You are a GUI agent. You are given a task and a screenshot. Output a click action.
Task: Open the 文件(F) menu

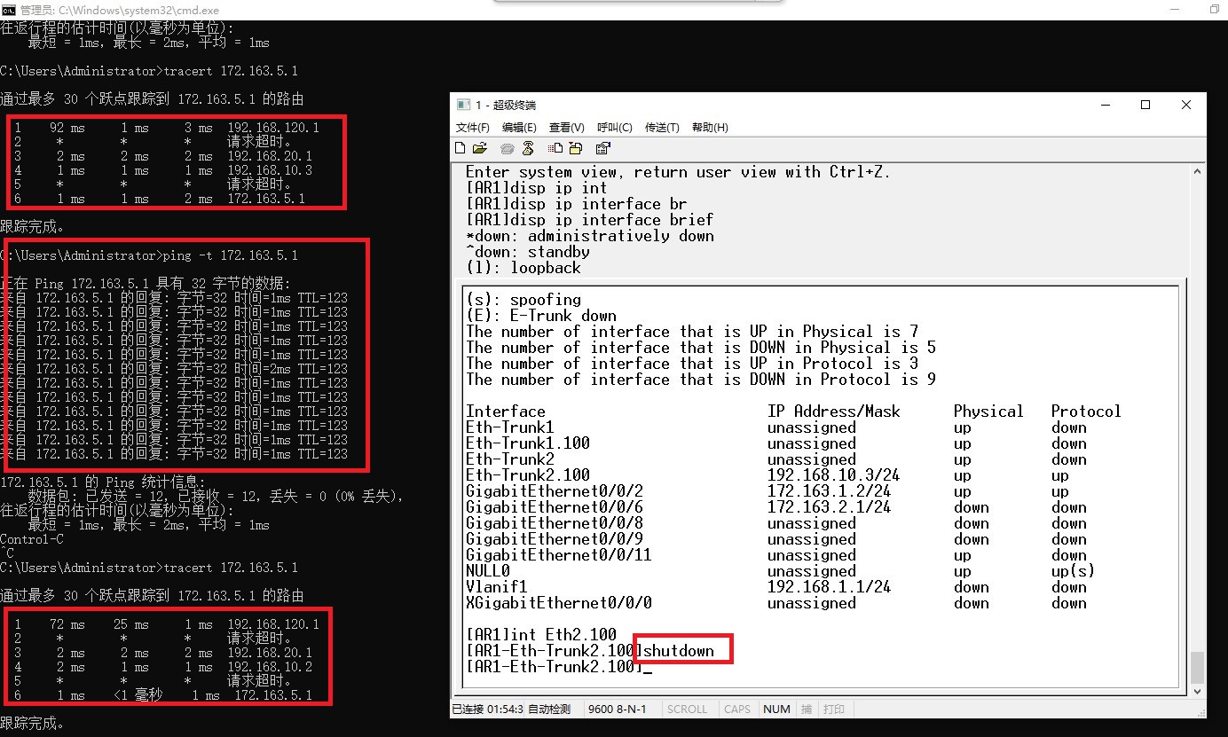point(473,128)
